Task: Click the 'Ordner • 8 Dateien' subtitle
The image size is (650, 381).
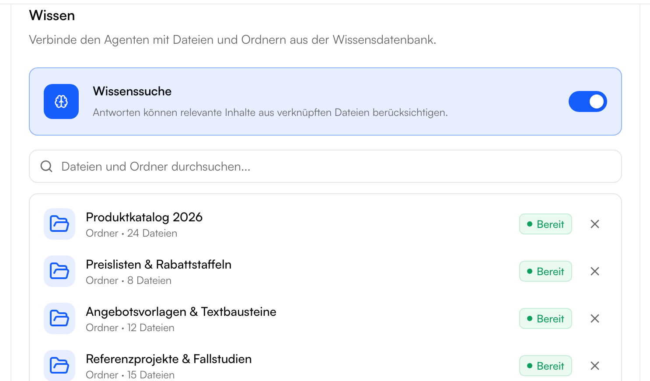Action: 129,280
